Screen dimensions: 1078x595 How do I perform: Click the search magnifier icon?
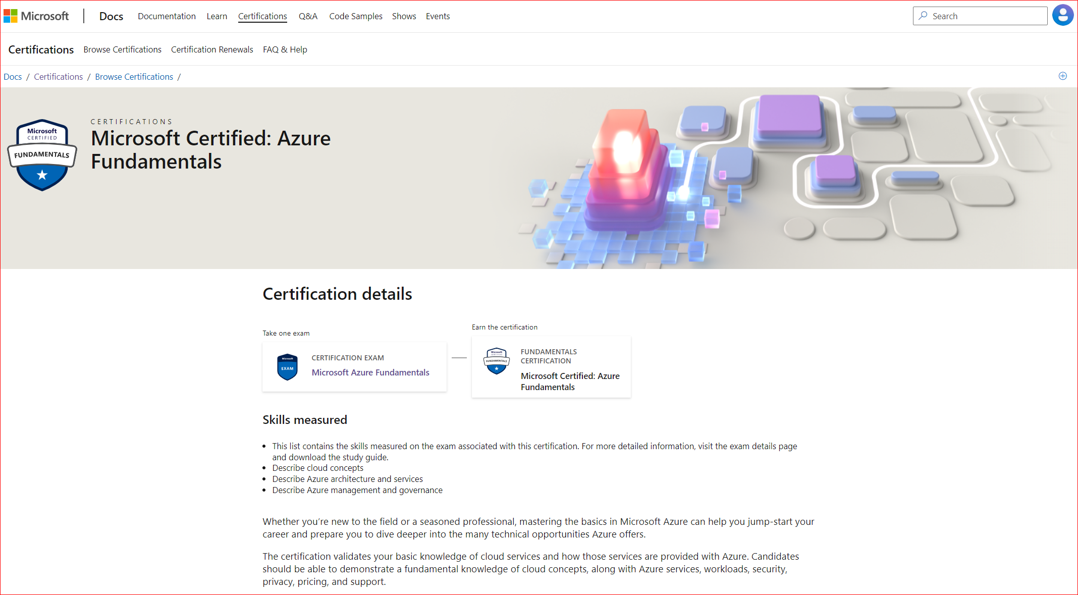click(x=923, y=16)
